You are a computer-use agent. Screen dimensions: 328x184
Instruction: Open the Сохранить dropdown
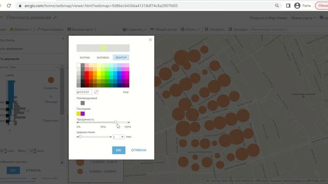[134, 30]
